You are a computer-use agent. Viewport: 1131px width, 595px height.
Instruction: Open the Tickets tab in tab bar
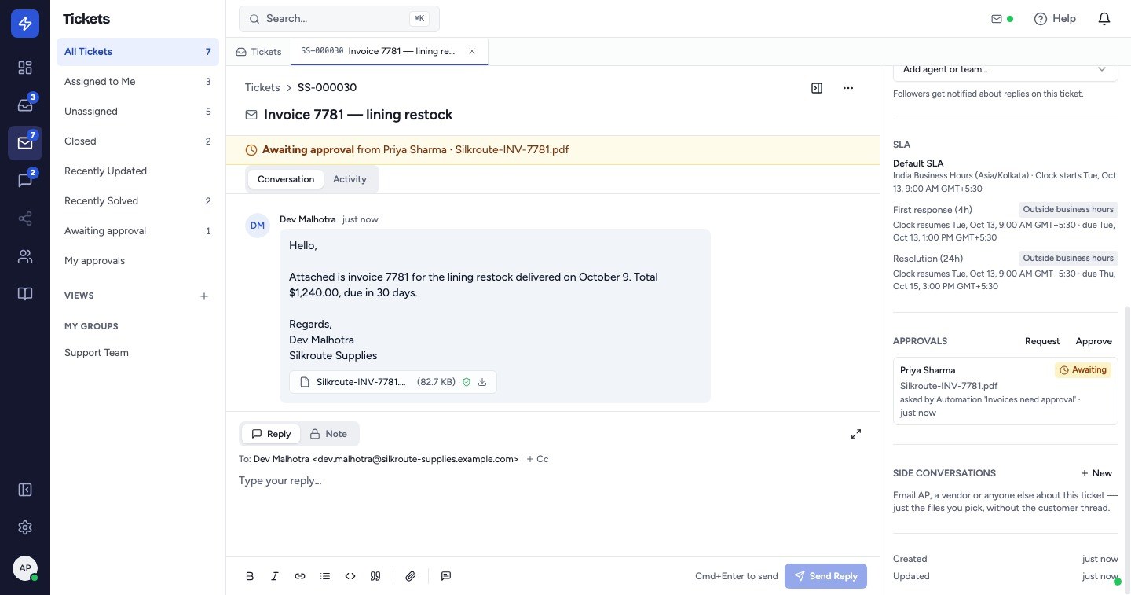pos(258,52)
